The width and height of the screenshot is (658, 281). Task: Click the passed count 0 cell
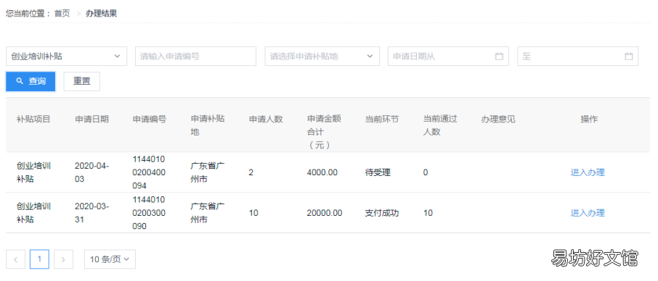click(426, 172)
